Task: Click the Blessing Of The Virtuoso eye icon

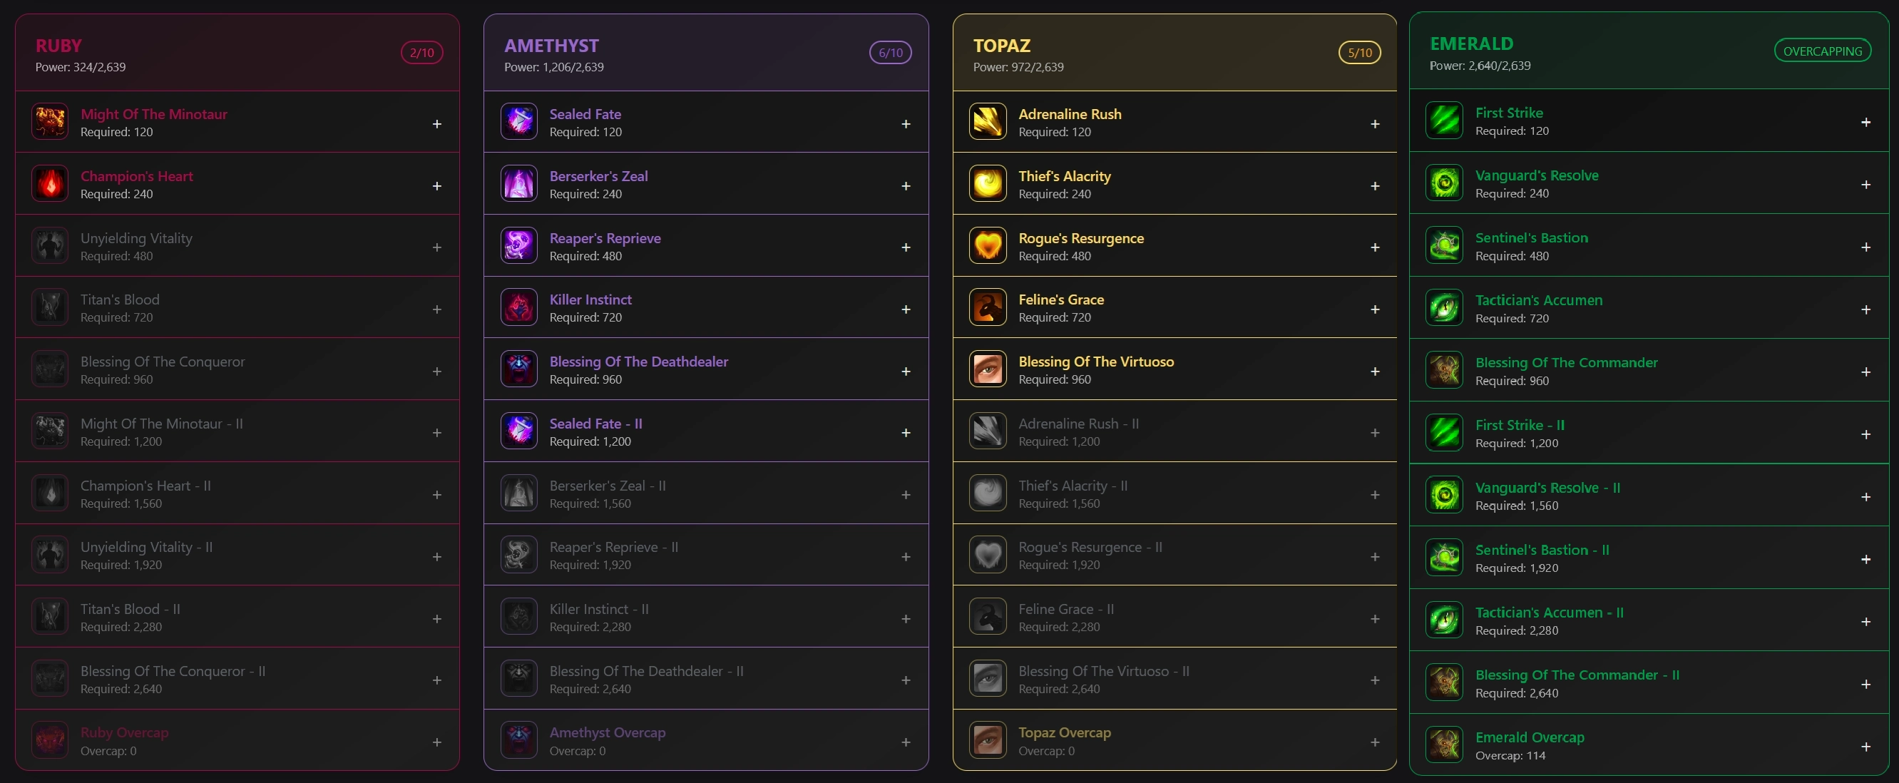Action: [x=988, y=369]
